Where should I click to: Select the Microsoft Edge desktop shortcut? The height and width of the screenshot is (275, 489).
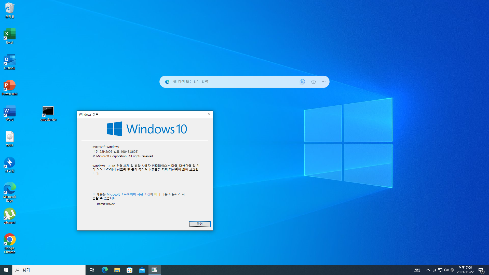(10, 192)
